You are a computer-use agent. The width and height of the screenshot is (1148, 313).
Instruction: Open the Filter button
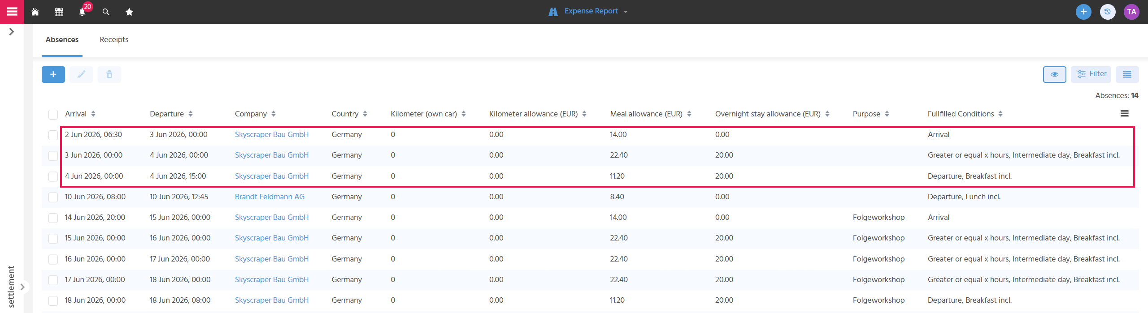1091,74
